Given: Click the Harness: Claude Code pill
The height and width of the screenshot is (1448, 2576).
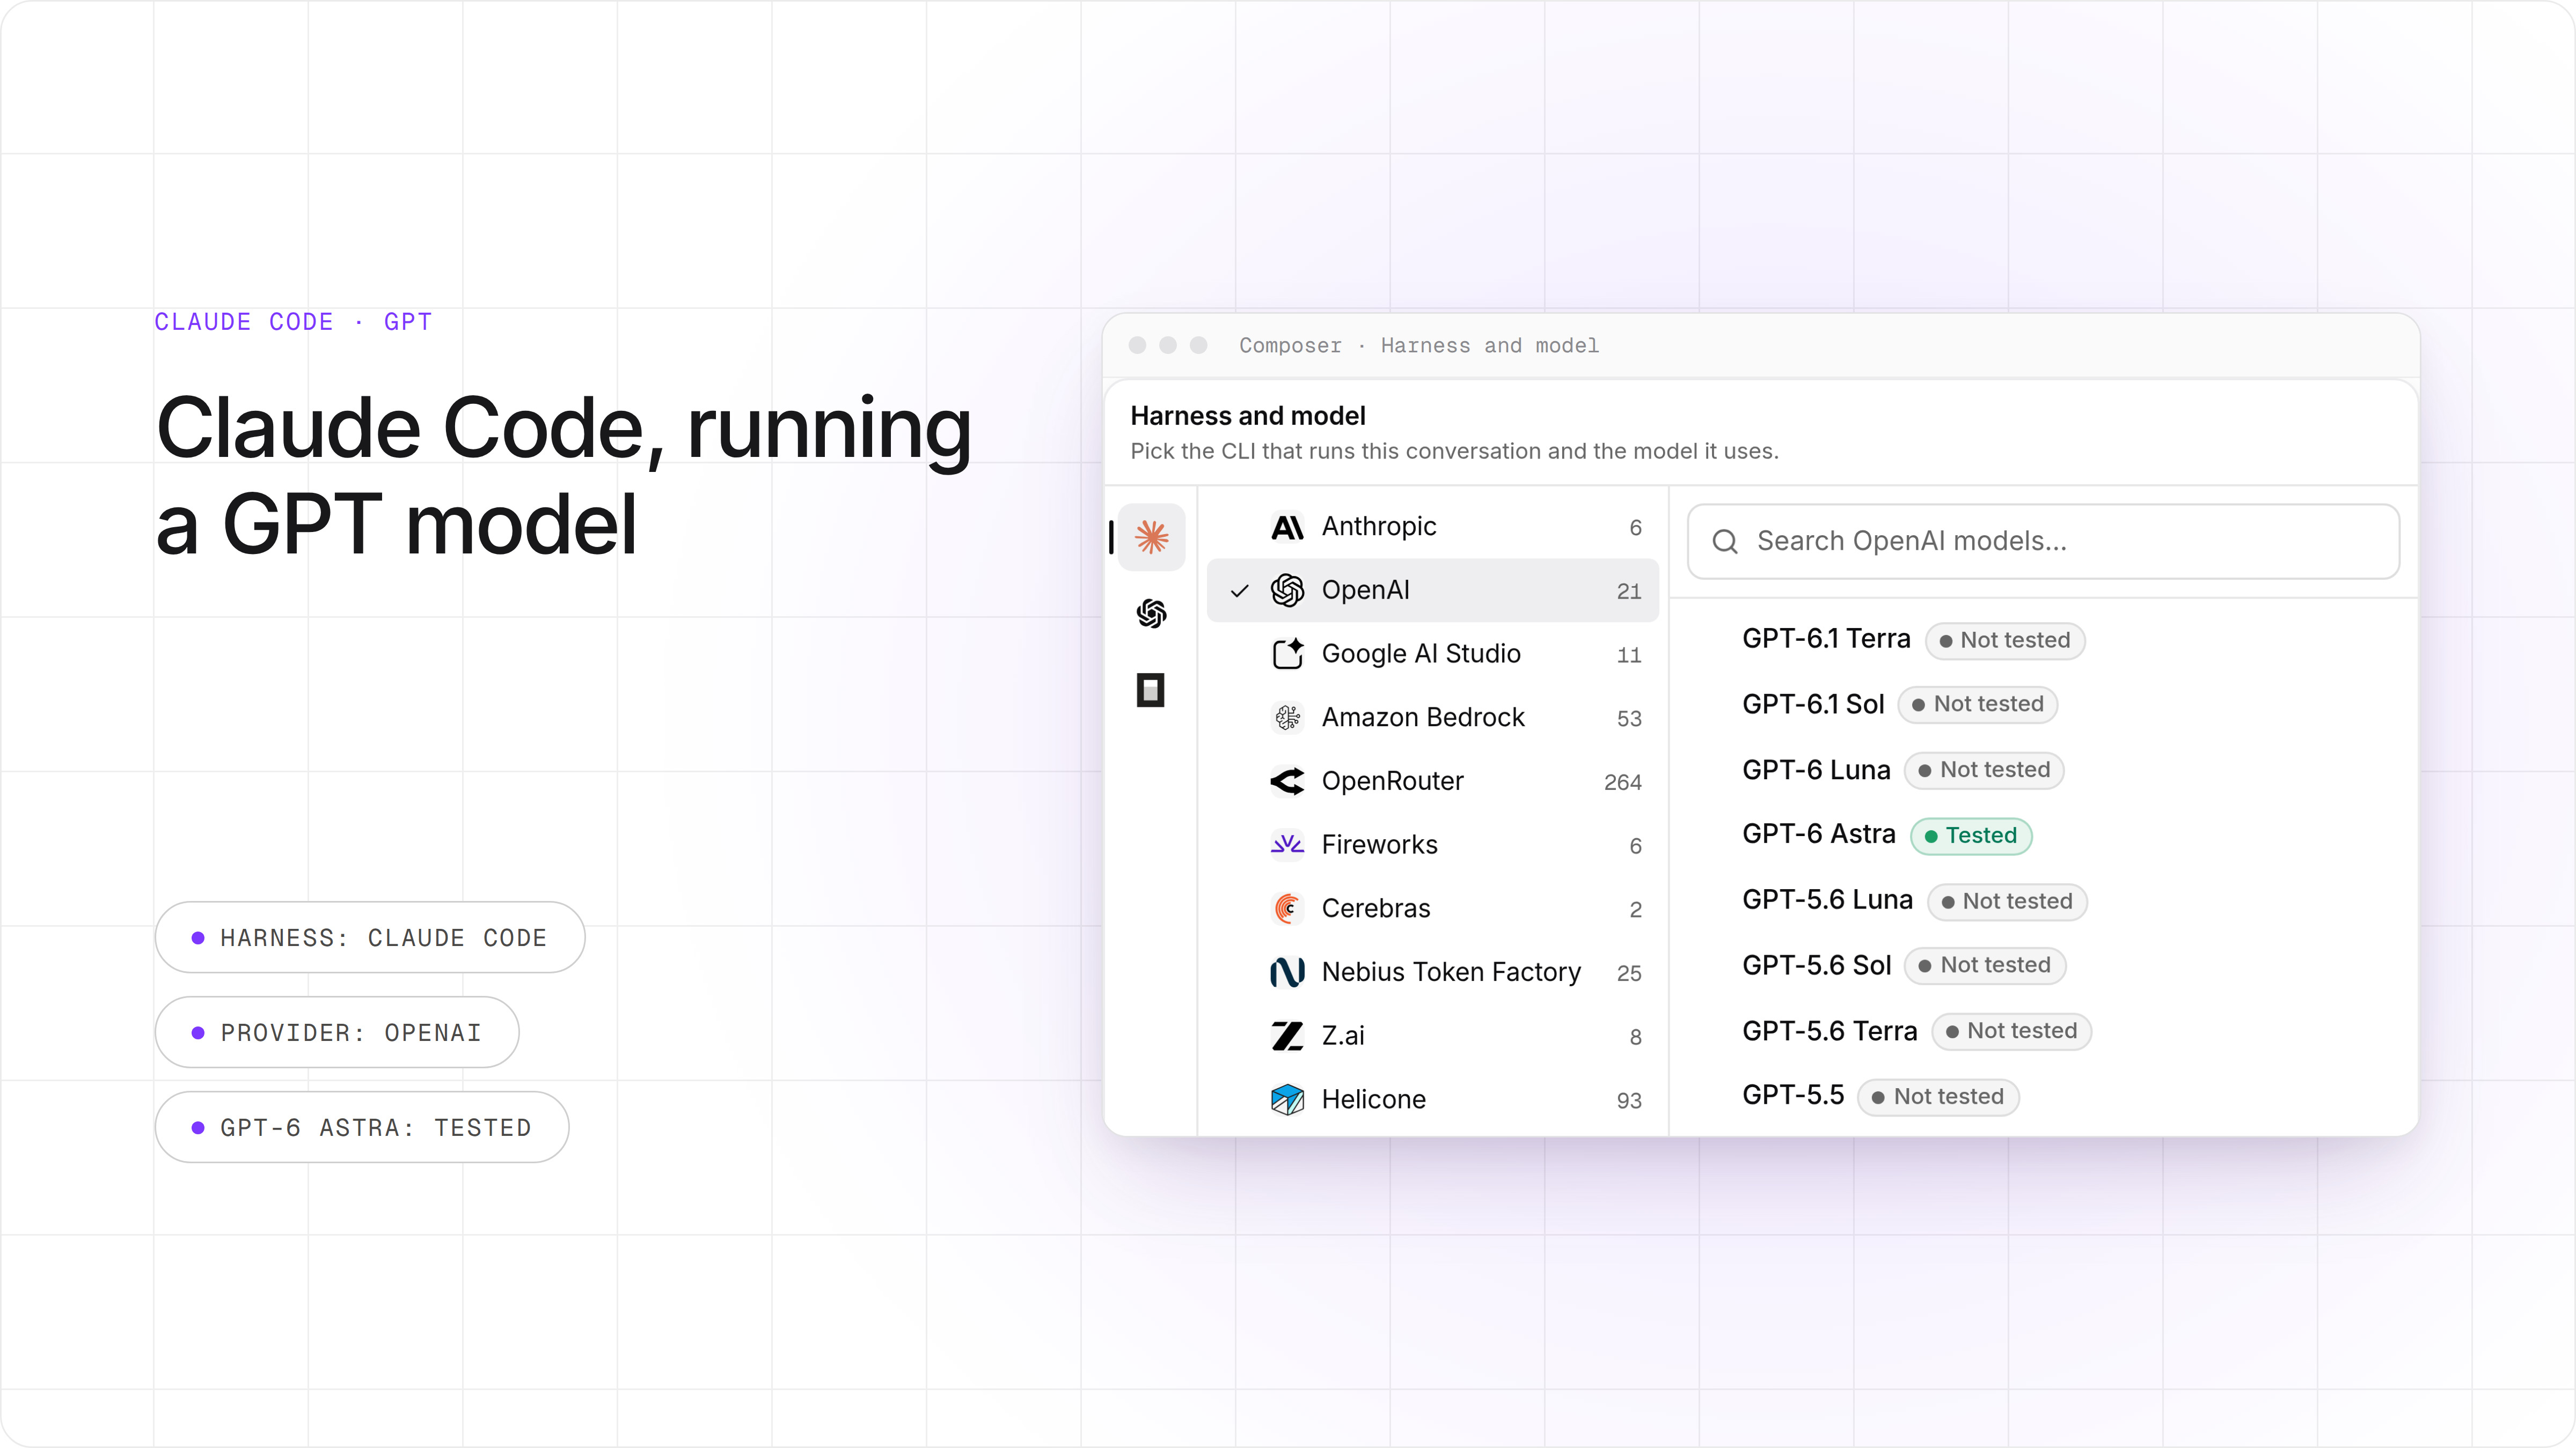Looking at the screenshot, I should point(369,937).
